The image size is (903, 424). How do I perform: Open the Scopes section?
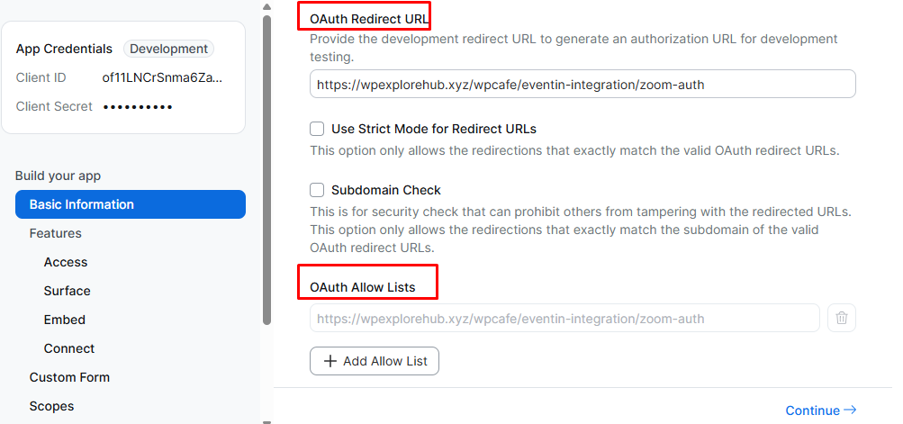52,406
